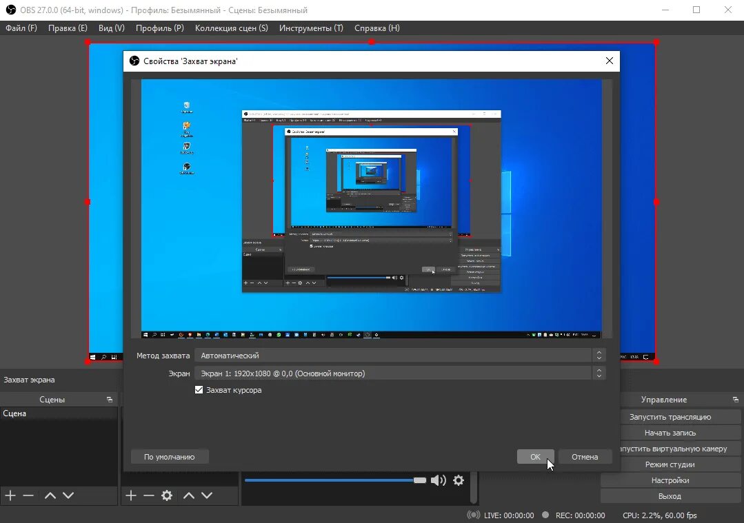Pop out the Сцены dock panel
Image resolution: width=744 pixels, height=523 pixels.
pyautogui.click(x=110, y=400)
